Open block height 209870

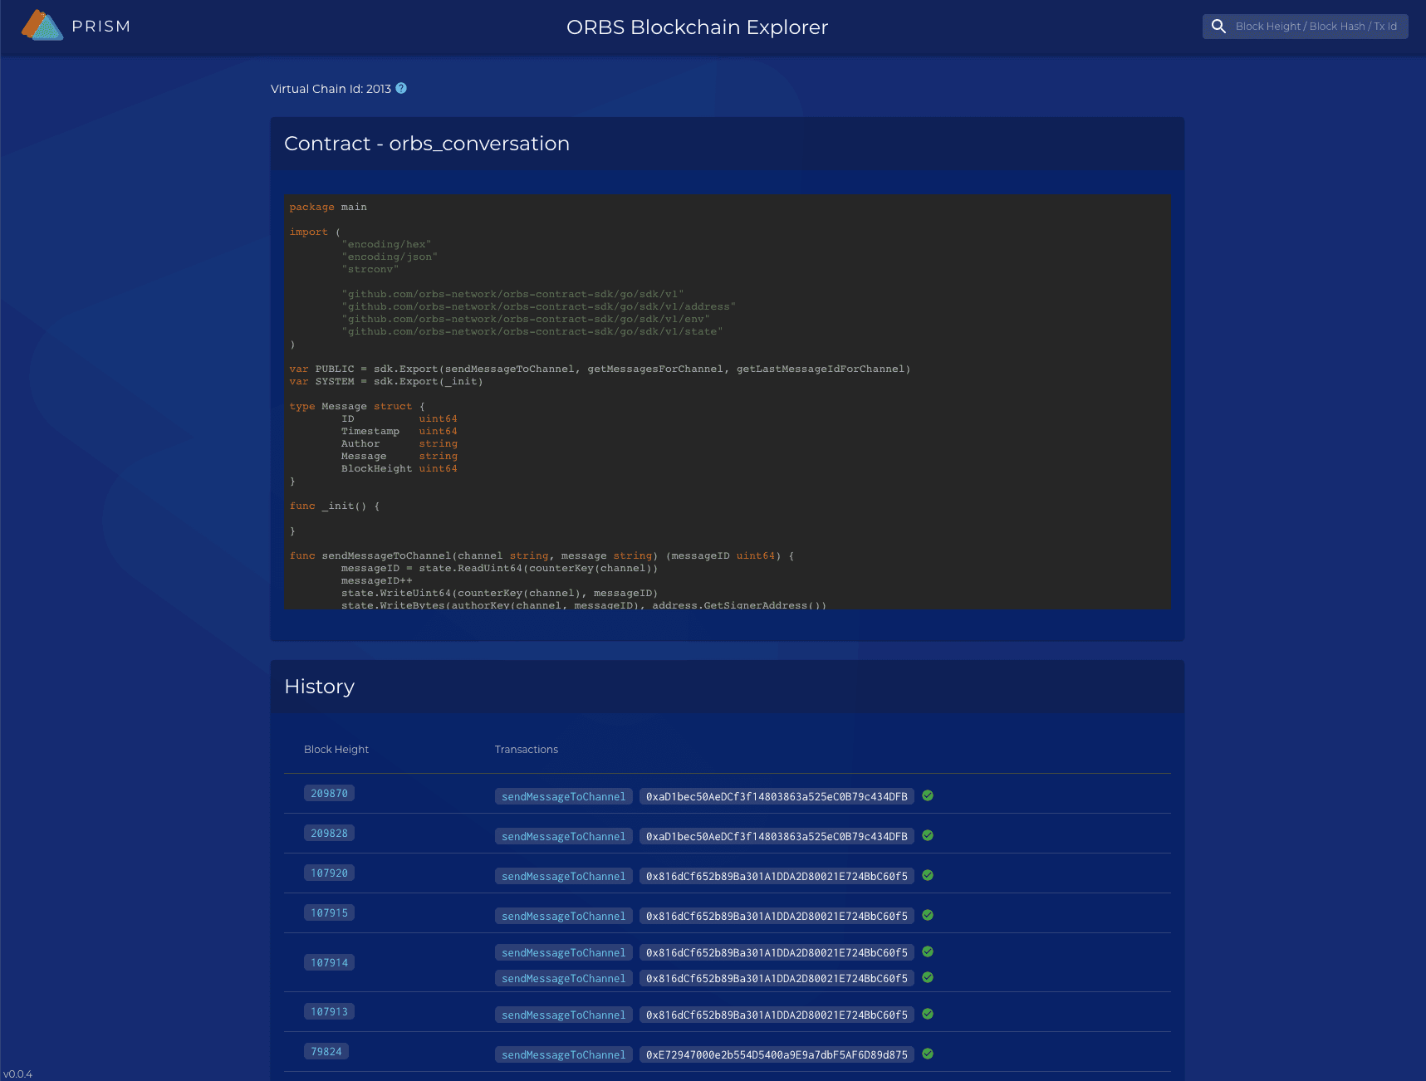pyautogui.click(x=329, y=794)
